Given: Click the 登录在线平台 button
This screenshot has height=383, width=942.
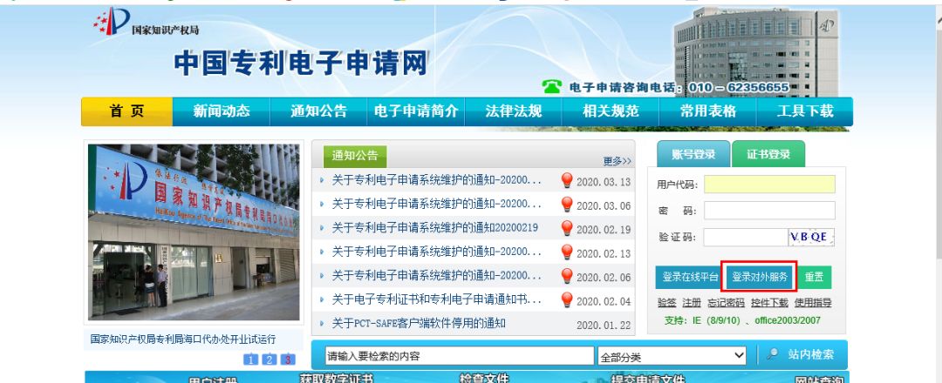Looking at the screenshot, I should 690,277.
